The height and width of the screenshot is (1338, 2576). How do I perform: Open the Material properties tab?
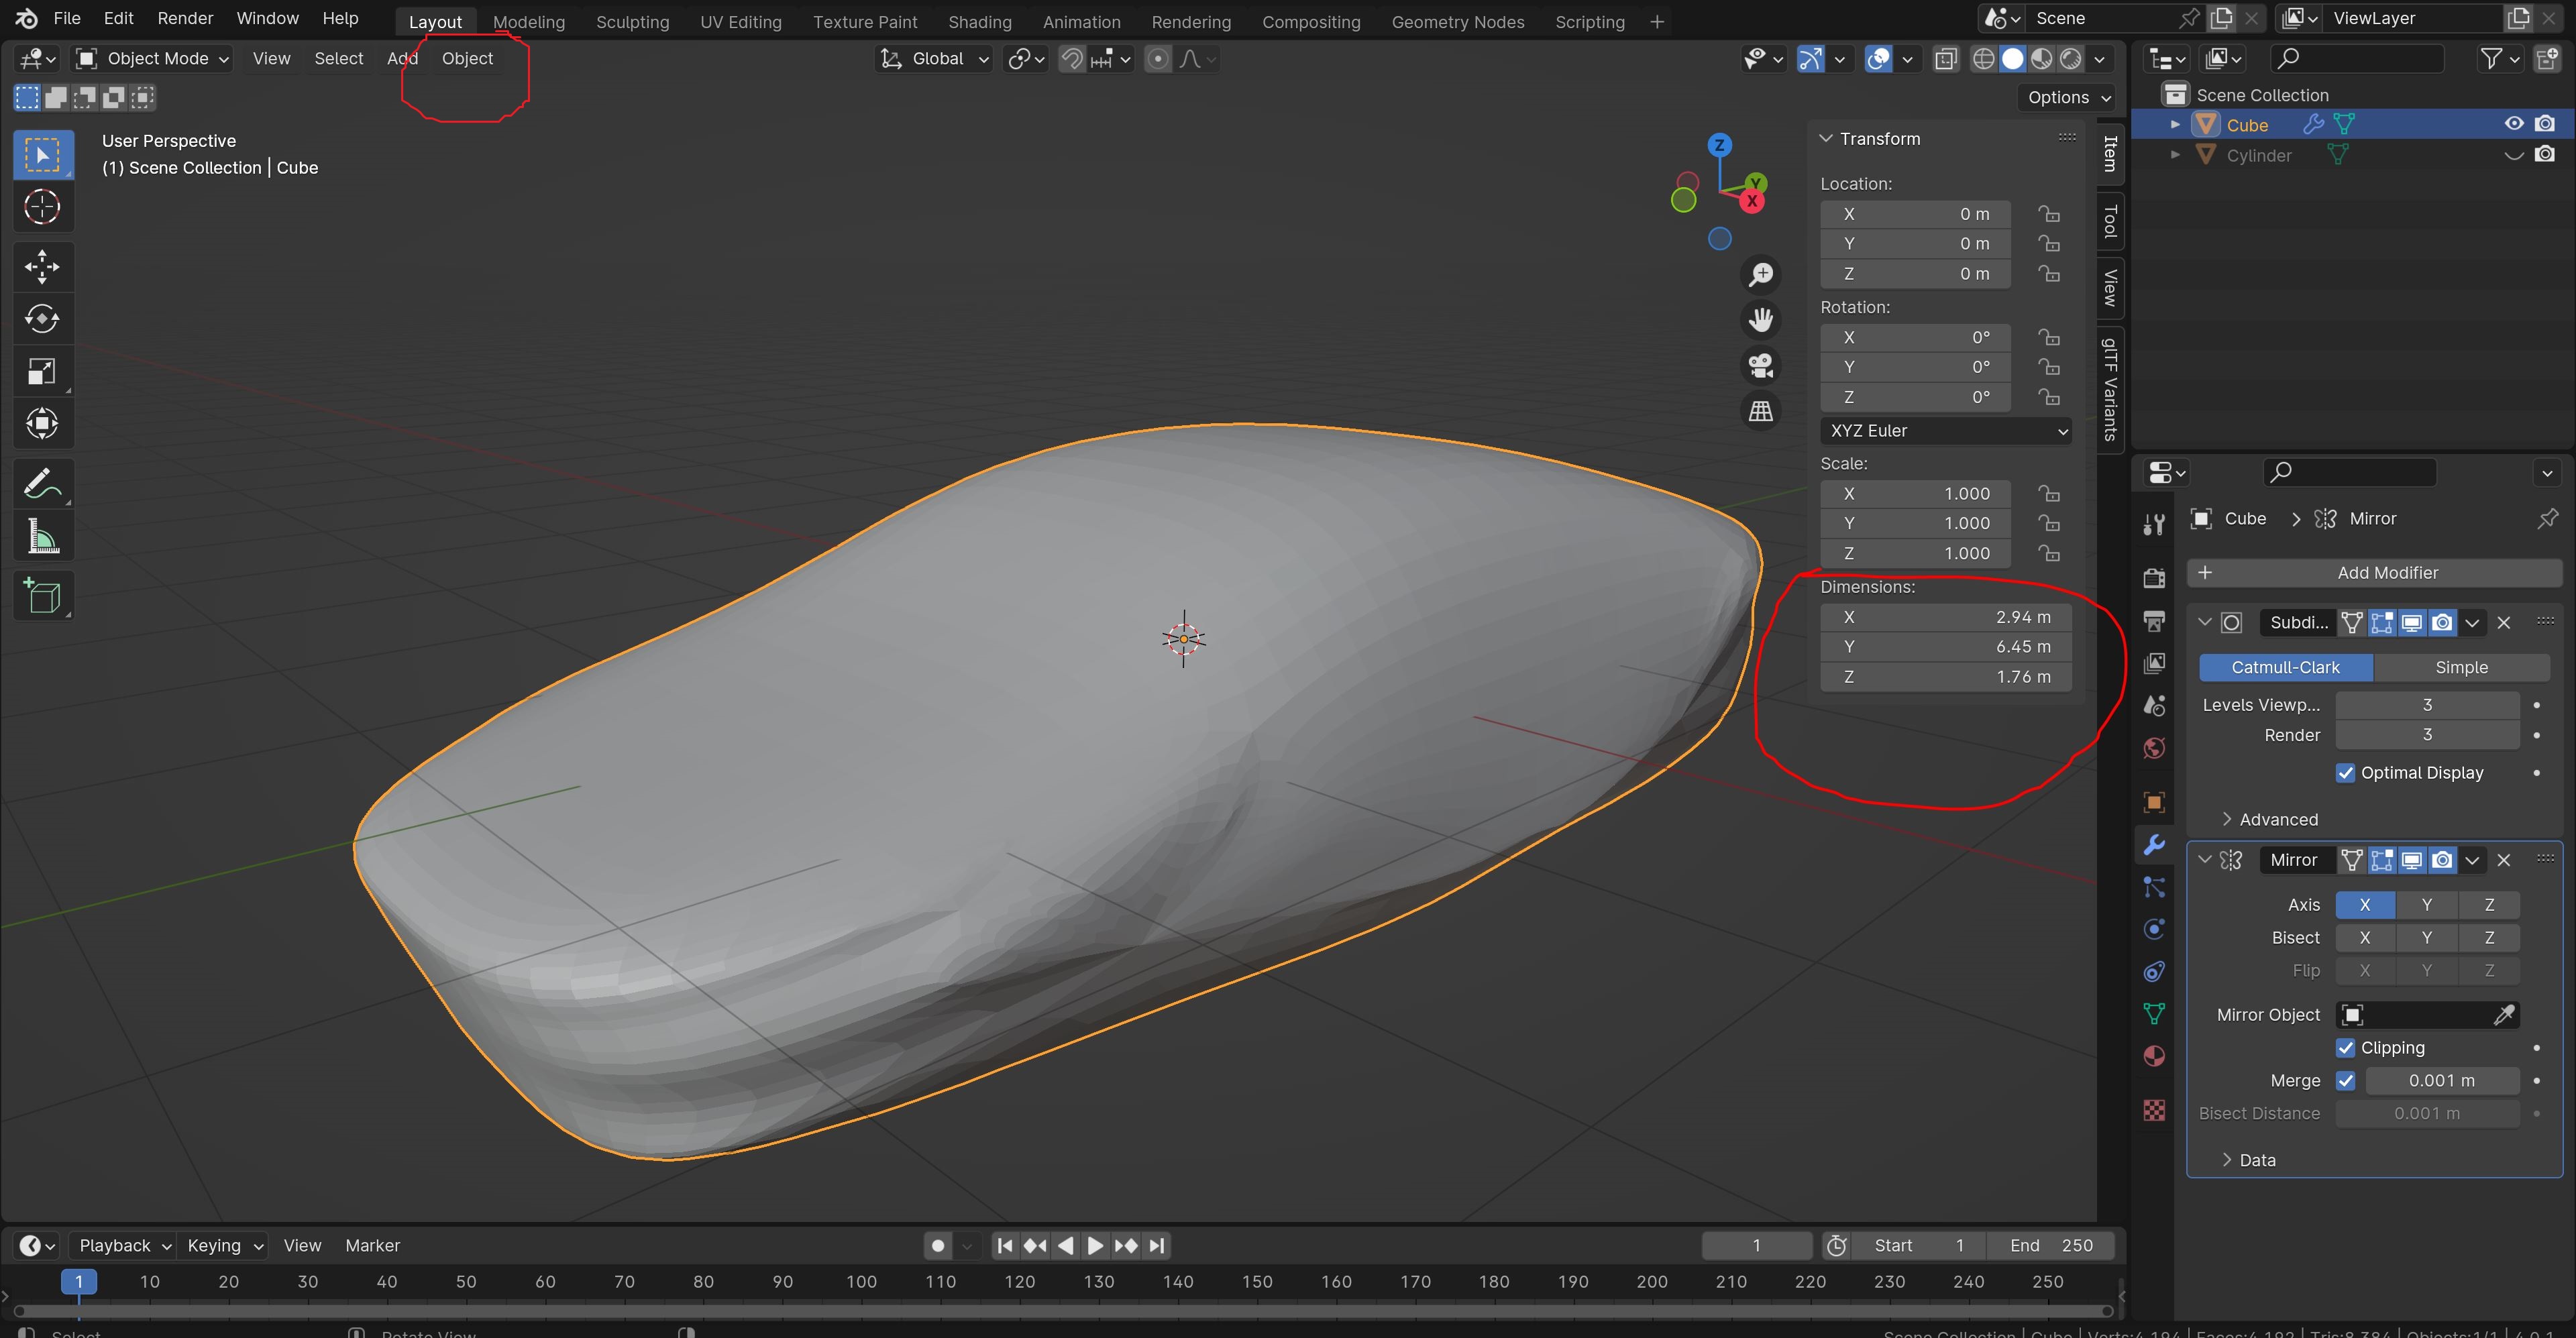[x=2155, y=1057]
